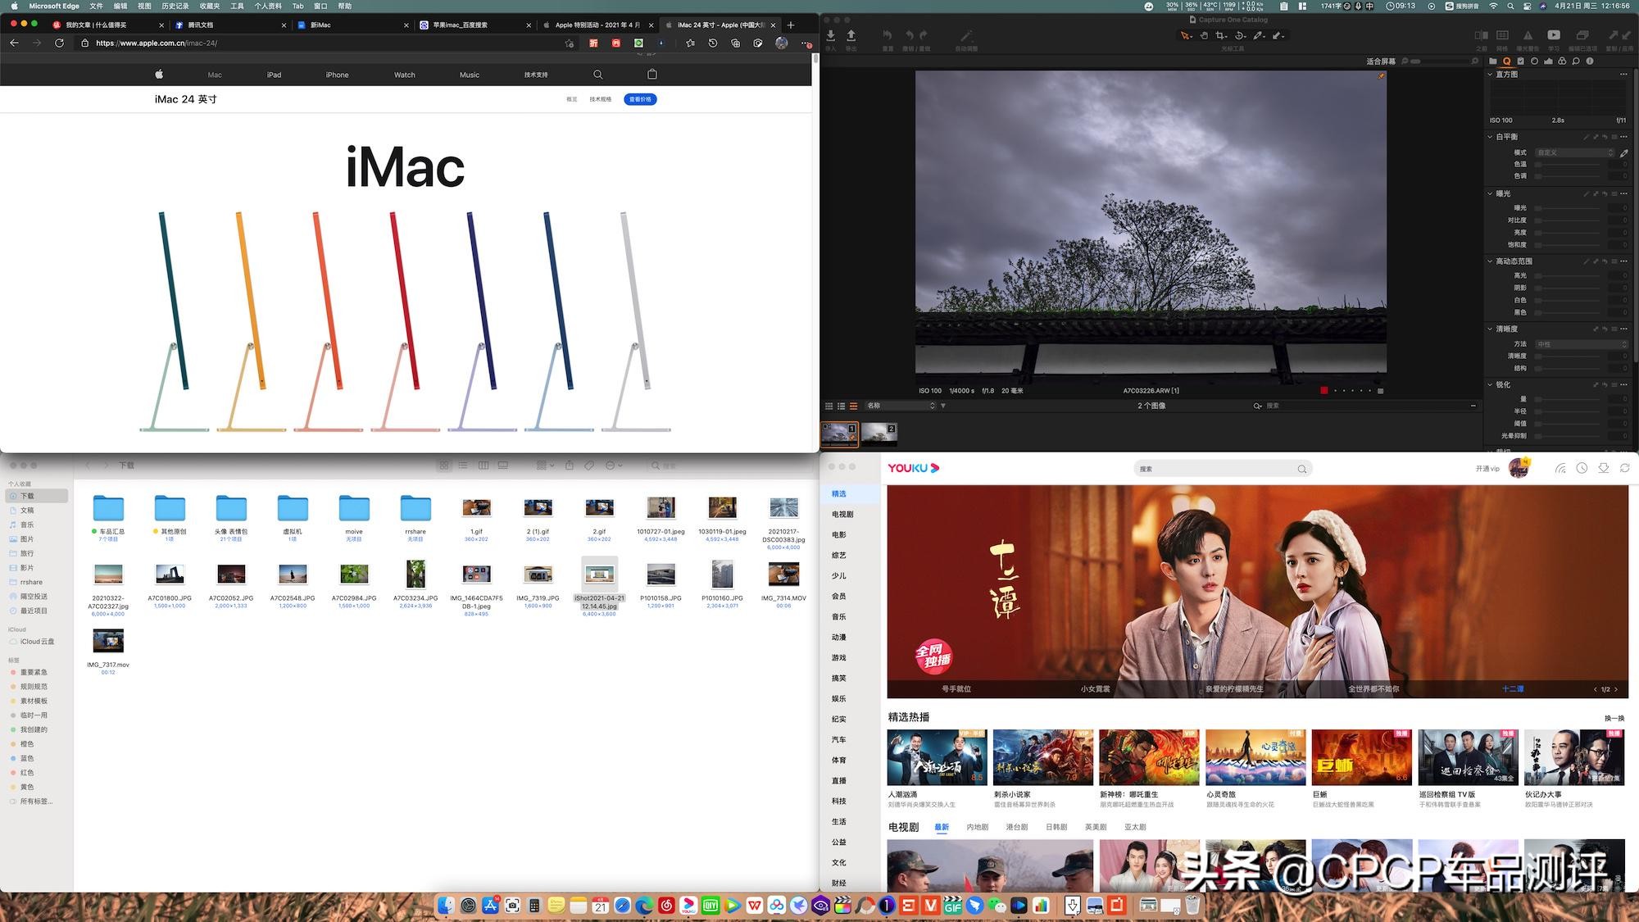
Task: Toggle the 曝光警告 exposure warning overlay
Action: [x=1527, y=35]
